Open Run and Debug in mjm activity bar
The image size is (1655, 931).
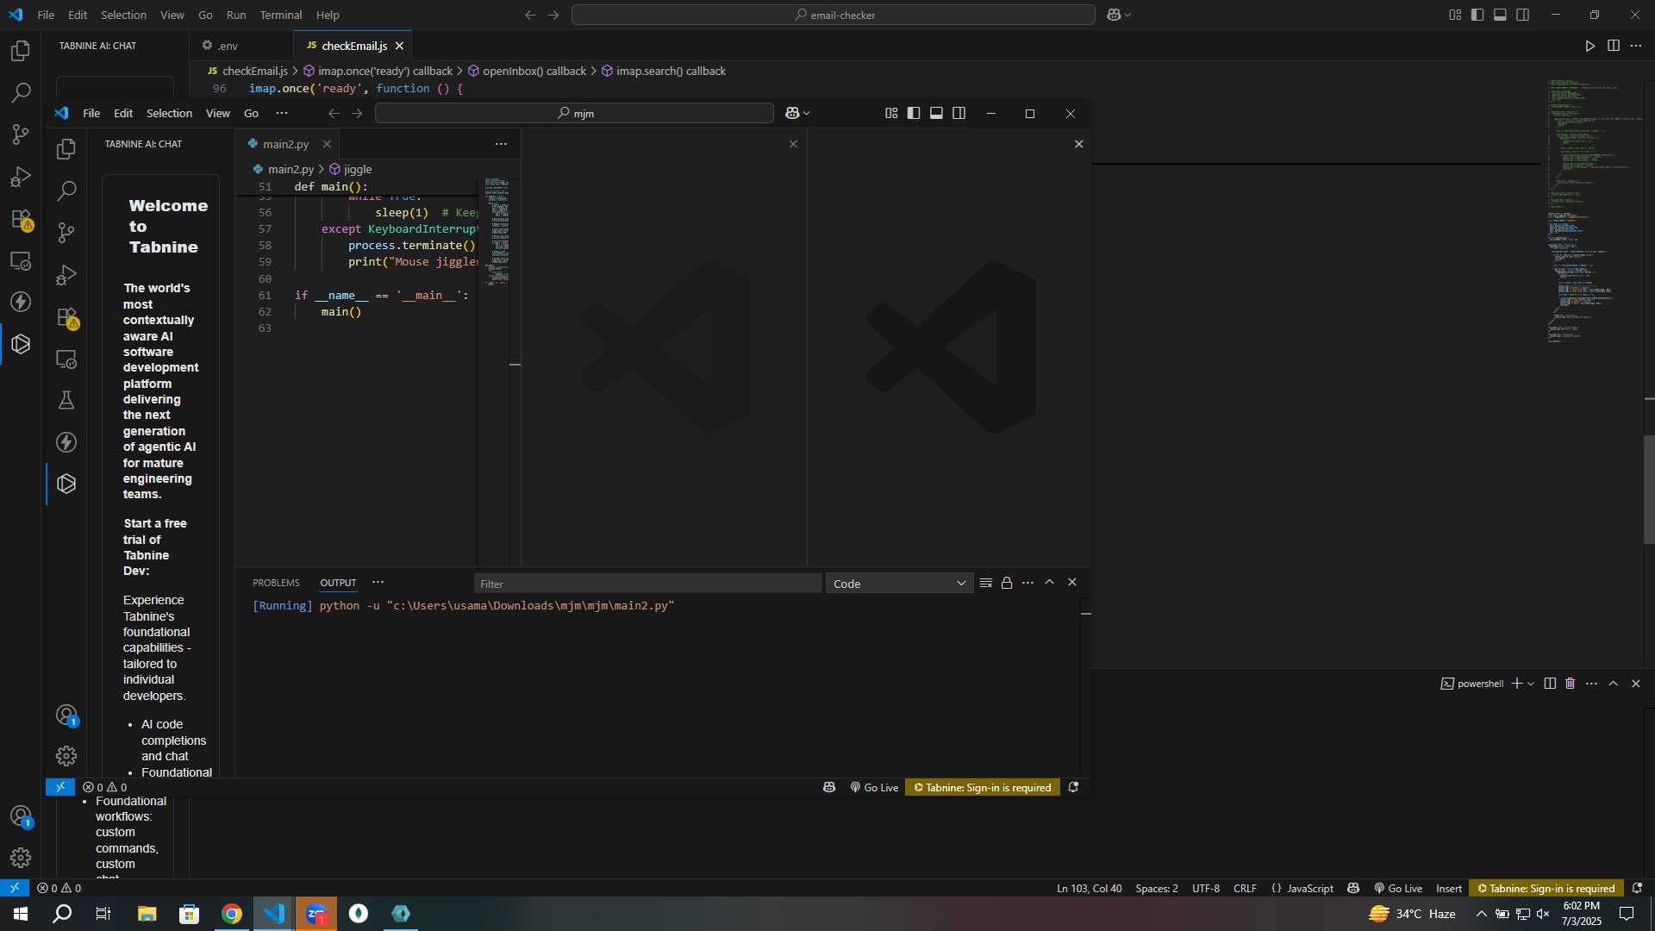(66, 275)
